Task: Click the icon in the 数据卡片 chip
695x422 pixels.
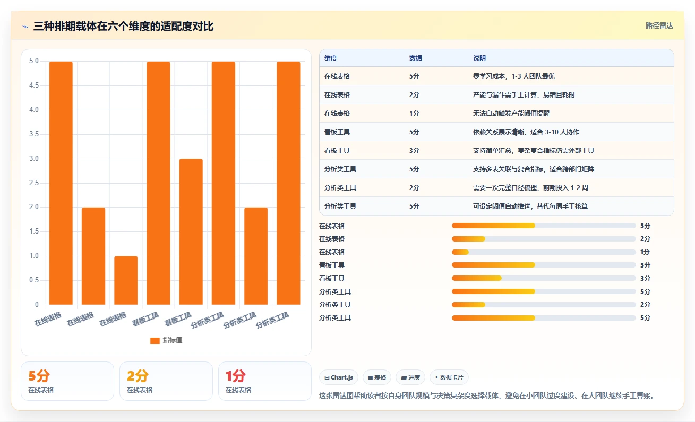Action: [x=436, y=378]
